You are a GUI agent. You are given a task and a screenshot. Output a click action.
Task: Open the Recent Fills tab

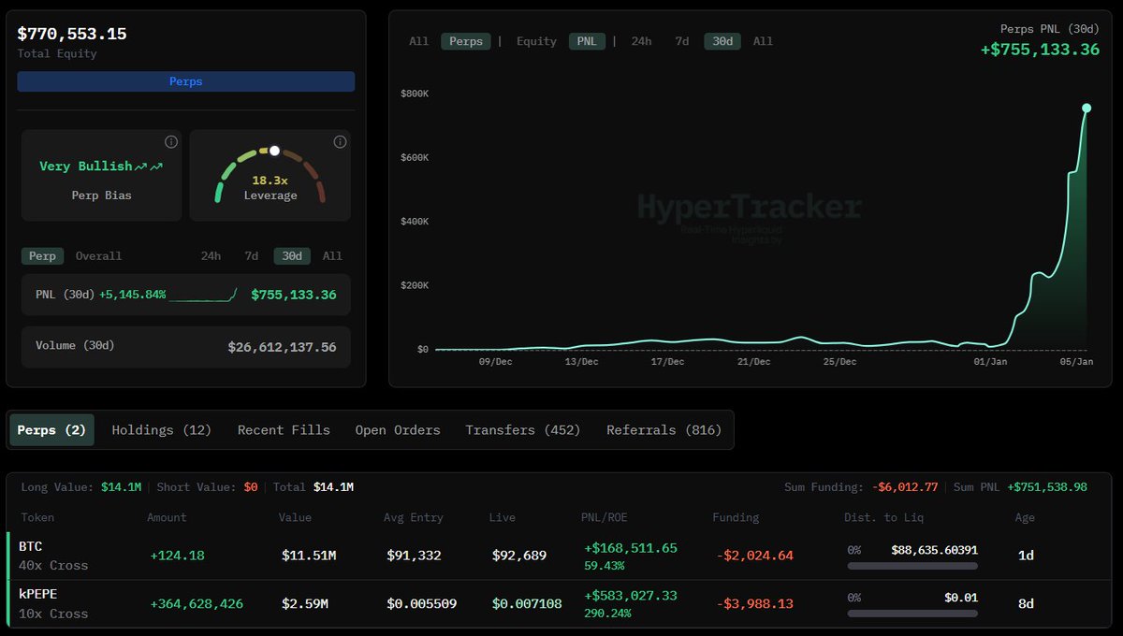(284, 430)
